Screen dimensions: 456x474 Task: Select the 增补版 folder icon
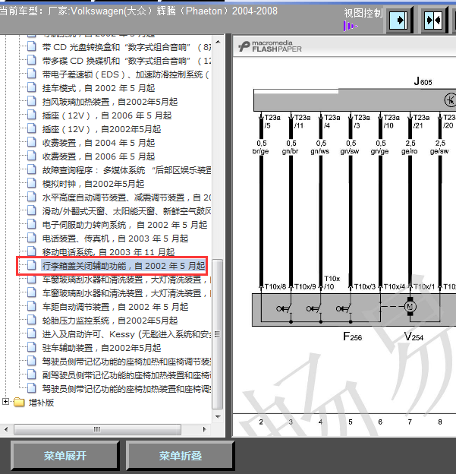(19, 402)
